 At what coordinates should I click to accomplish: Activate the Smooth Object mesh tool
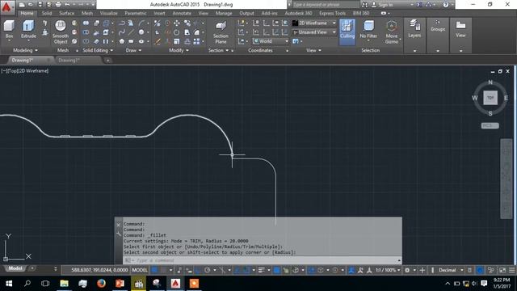[61, 32]
